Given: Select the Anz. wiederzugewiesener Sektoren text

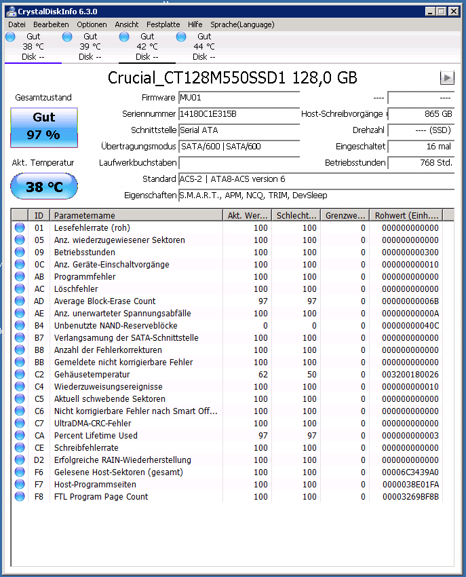Looking at the screenshot, I should pyautogui.click(x=119, y=240).
